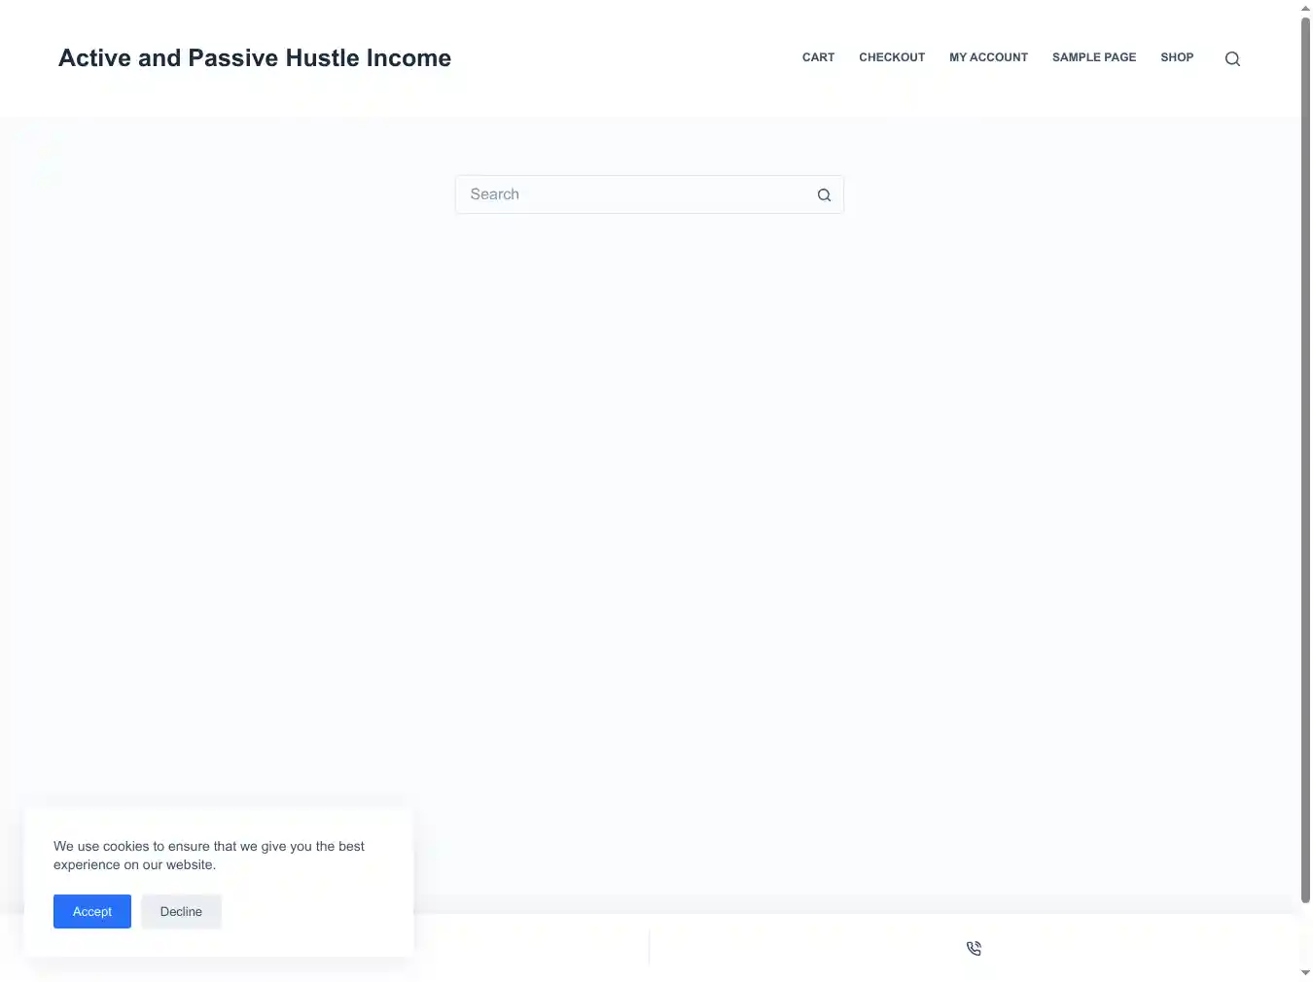Click the scrollbar down arrow
The image size is (1313, 982).
point(1305,972)
